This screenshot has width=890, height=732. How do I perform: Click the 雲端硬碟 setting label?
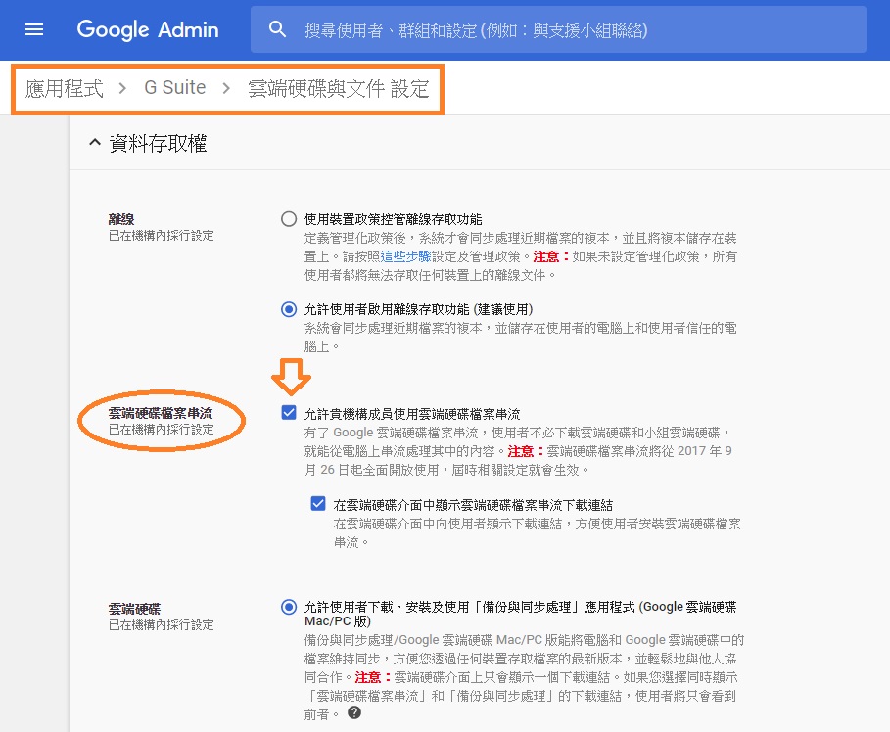(134, 609)
